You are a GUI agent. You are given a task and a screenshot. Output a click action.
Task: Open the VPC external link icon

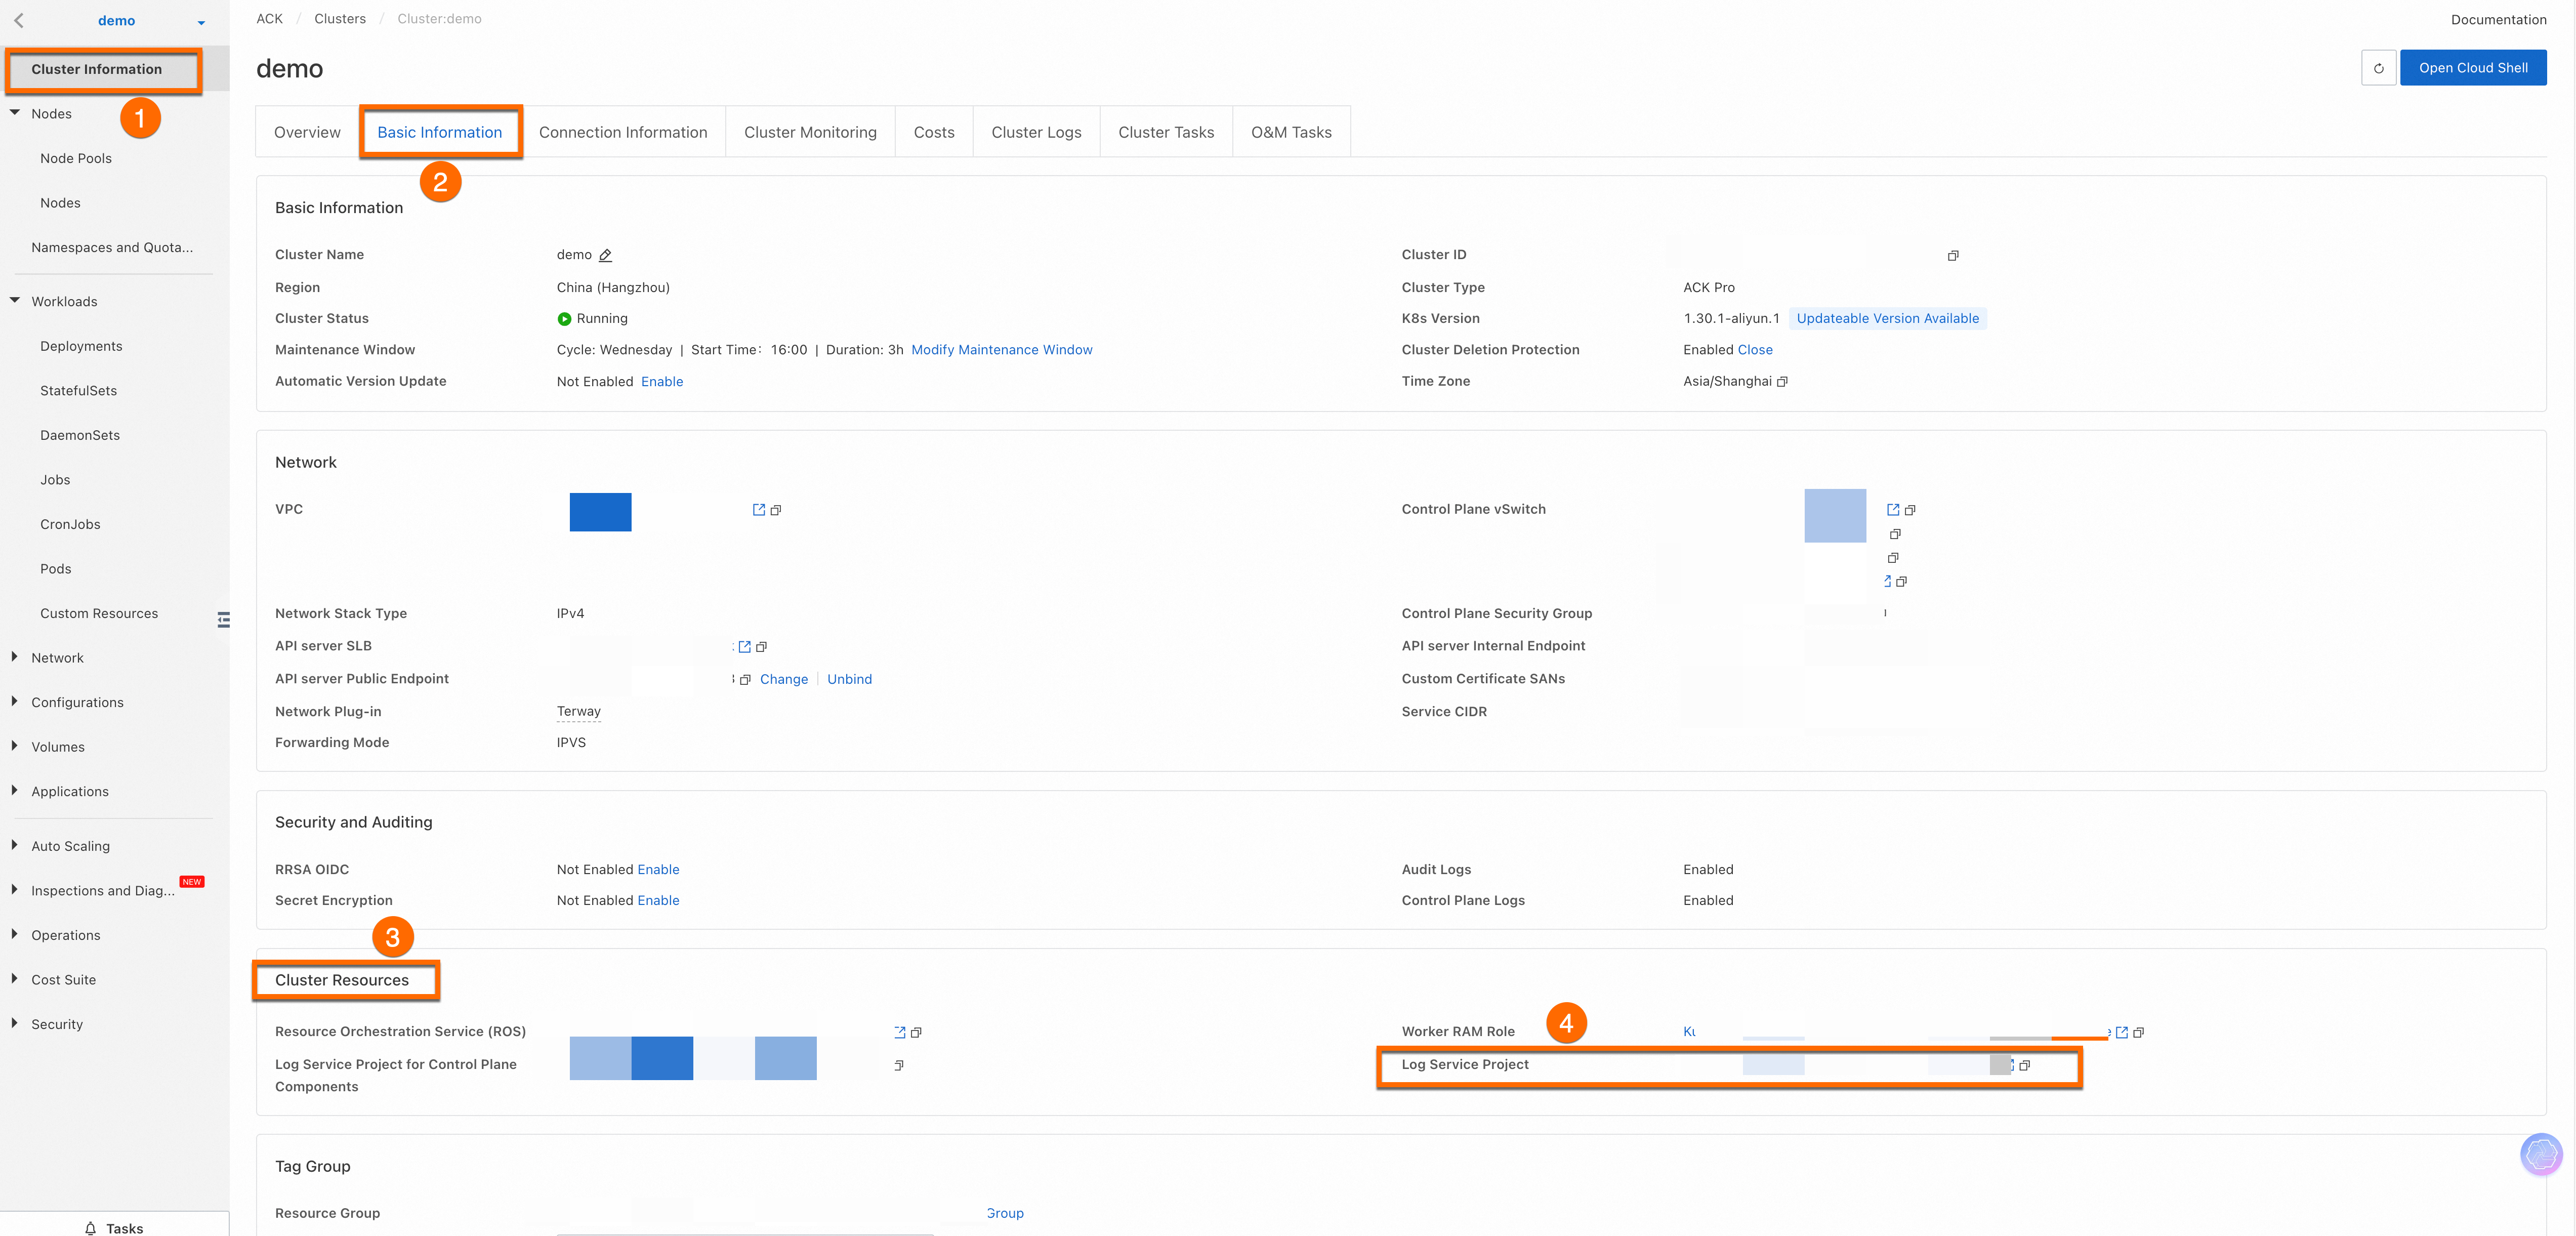pyautogui.click(x=759, y=510)
